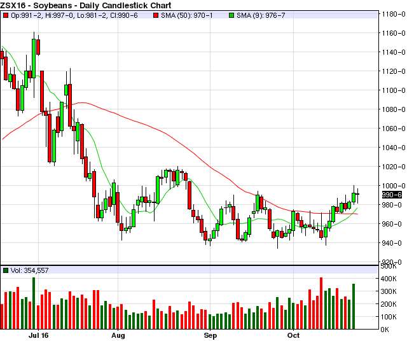Click the Oct date axis label
The image size is (407, 341).
click(294, 335)
